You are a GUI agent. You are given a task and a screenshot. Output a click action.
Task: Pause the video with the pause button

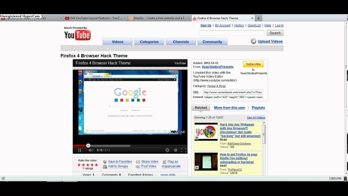(80, 150)
